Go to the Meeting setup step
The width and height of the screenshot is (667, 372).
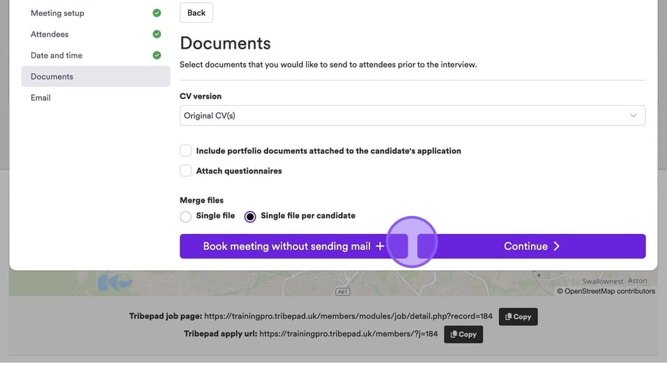coord(57,13)
